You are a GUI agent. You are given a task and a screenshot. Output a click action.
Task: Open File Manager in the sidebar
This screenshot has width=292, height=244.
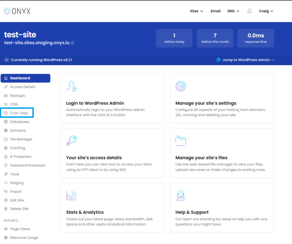(x=21, y=139)
